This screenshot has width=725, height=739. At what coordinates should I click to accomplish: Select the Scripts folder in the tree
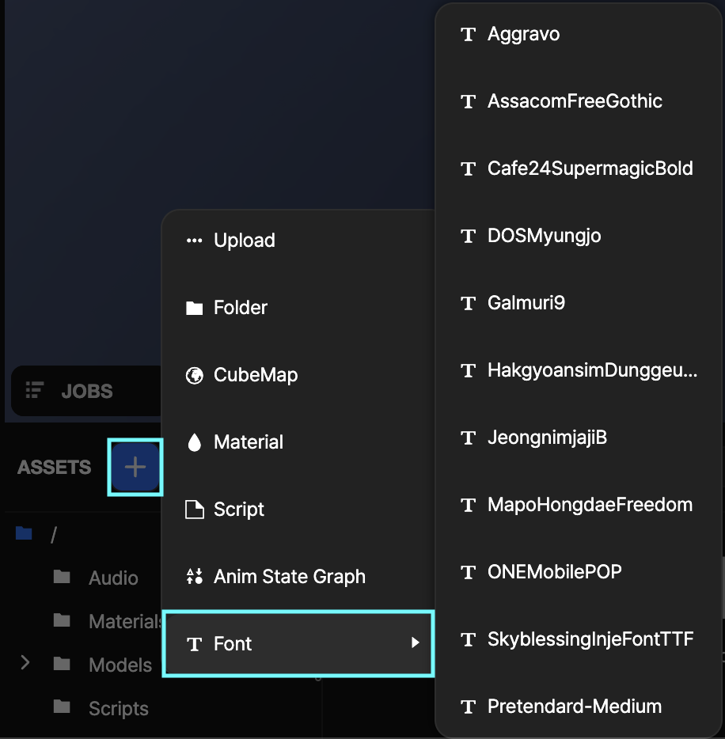118,707
